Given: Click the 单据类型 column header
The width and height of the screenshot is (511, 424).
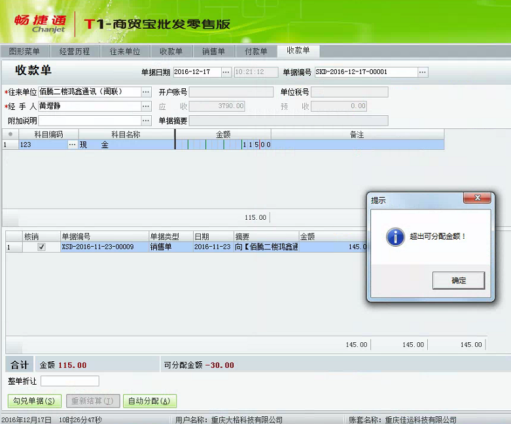Looking at the screenshot, I should (x=171, y=236).
